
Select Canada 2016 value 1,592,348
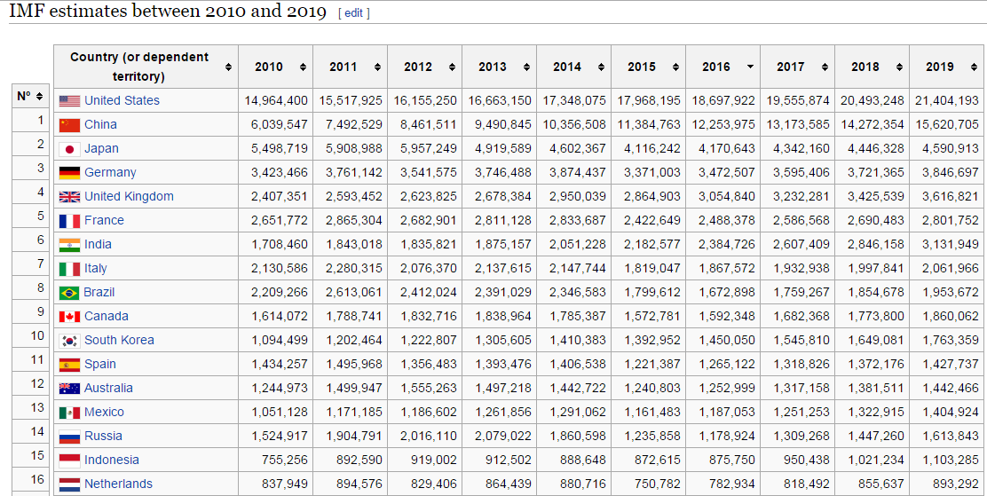[x=726, y=316]
